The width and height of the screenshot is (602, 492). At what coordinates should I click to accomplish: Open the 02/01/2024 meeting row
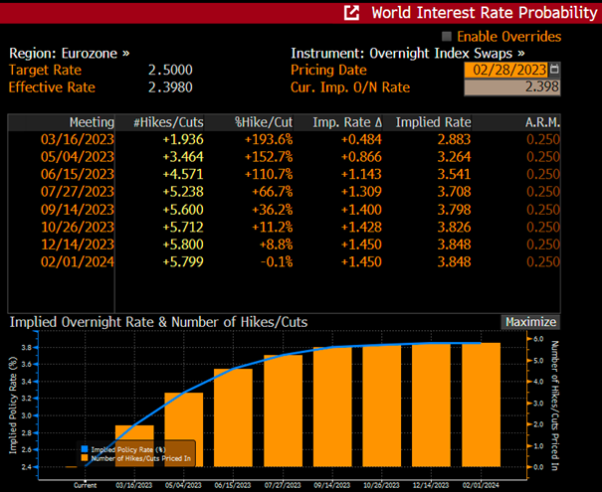(x=285, y=262)
